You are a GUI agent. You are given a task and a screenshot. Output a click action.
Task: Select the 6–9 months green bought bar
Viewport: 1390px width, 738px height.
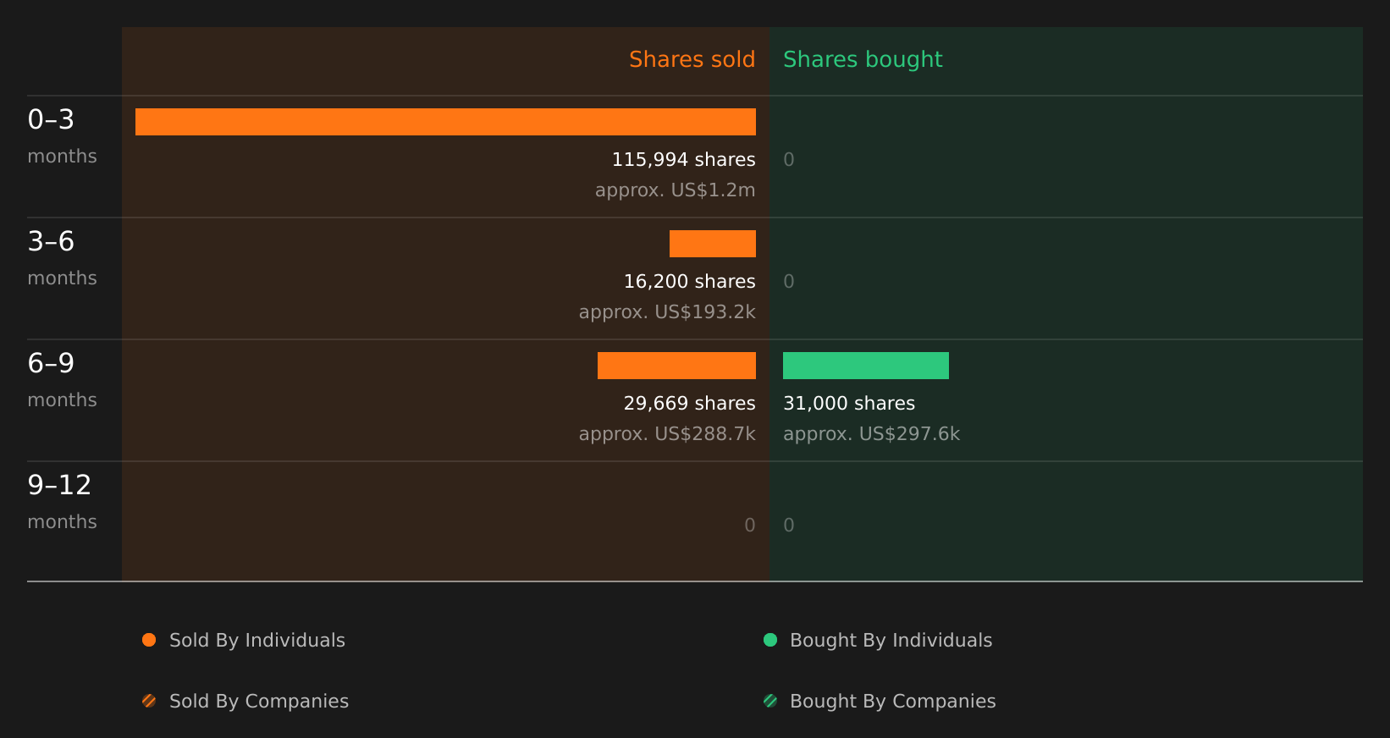coord(866,366)
